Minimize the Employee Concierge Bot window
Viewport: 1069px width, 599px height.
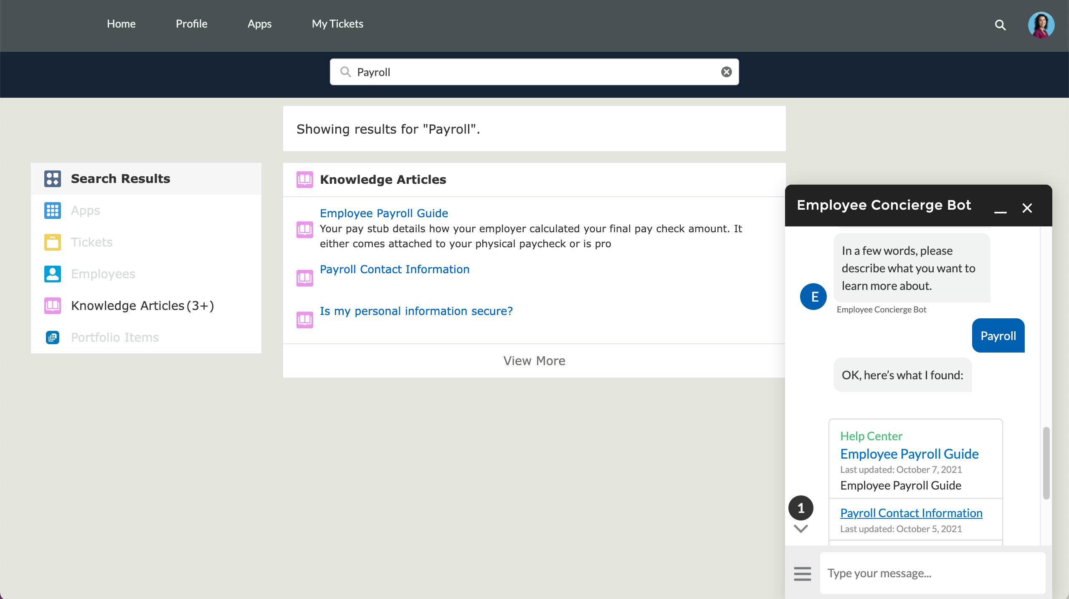(1000, 208)
